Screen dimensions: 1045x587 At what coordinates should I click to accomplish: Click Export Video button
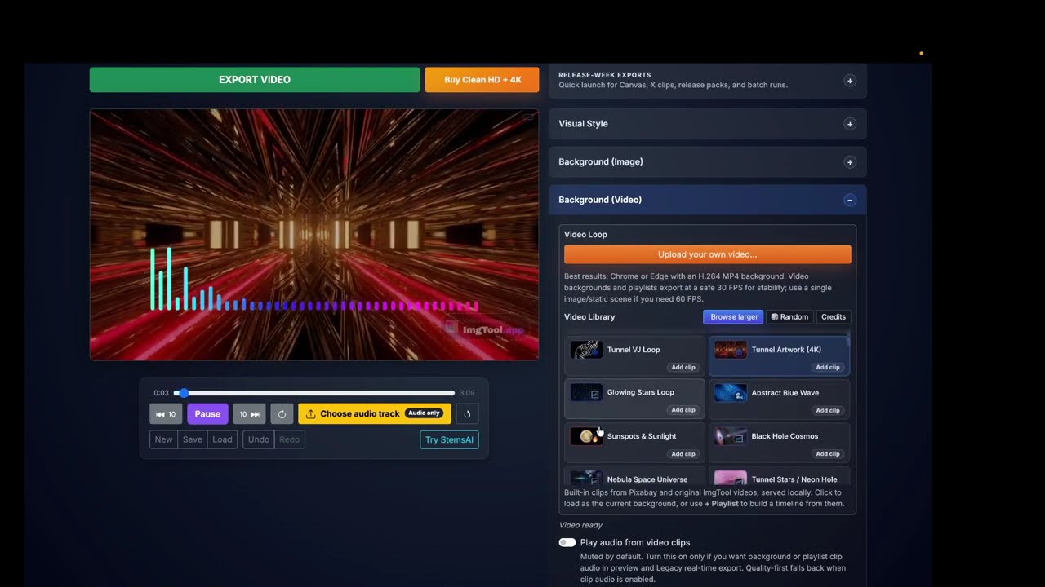(x=255, y=80)
